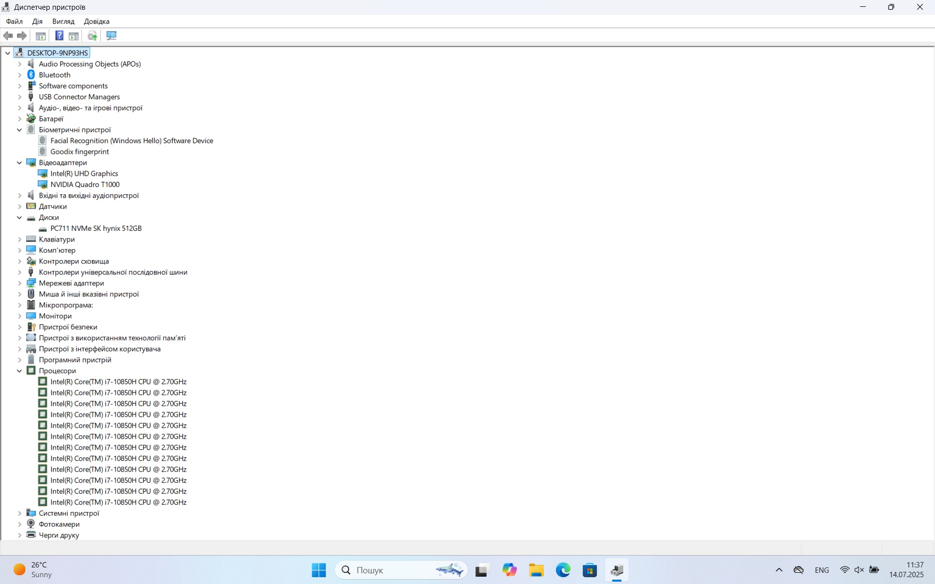Click the Help question-mark toolbar icon
Viewport: 935px width, 584px height.
click(59, 36)
